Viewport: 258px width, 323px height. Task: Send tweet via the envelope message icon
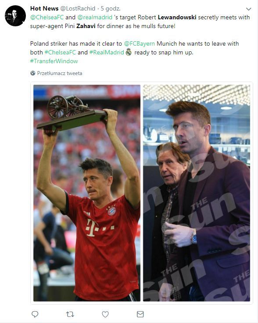click(x=140, y=314)
